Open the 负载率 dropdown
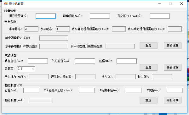Viewport: 189px width, 115px height. [x=26, y=69]
